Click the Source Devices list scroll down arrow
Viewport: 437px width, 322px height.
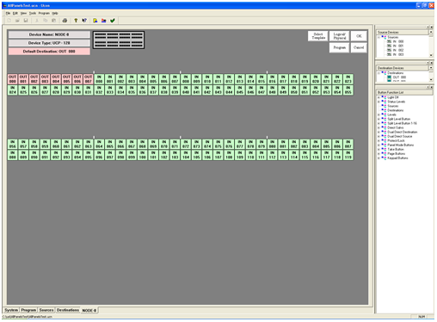431,55
